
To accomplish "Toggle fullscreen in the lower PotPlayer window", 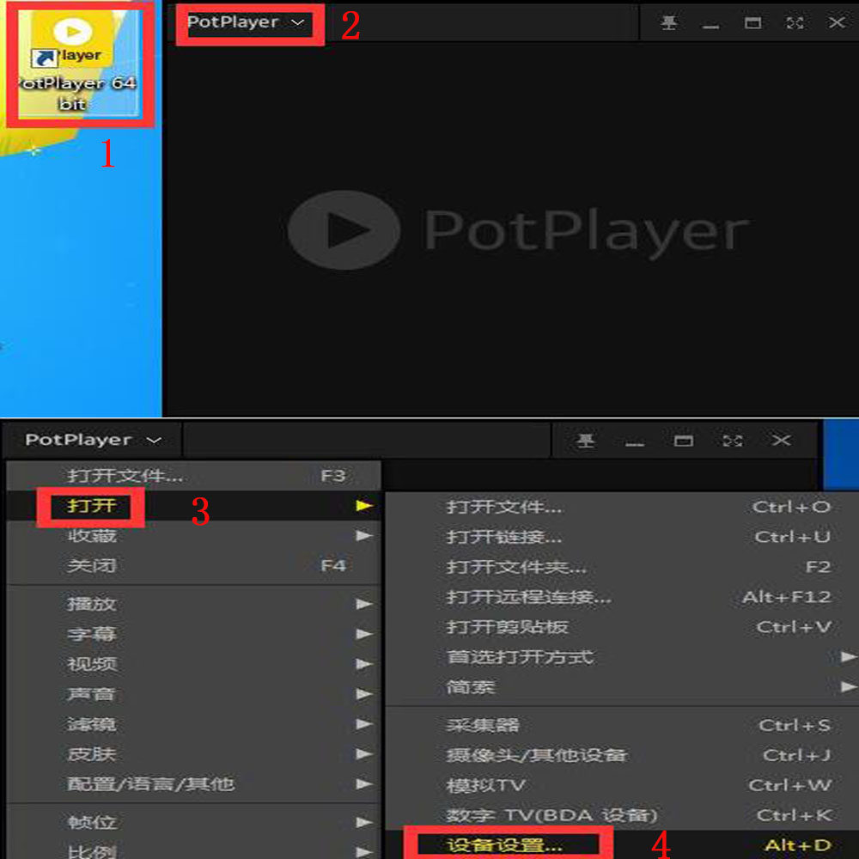I will pyautogui.click(x=733, y=441).
